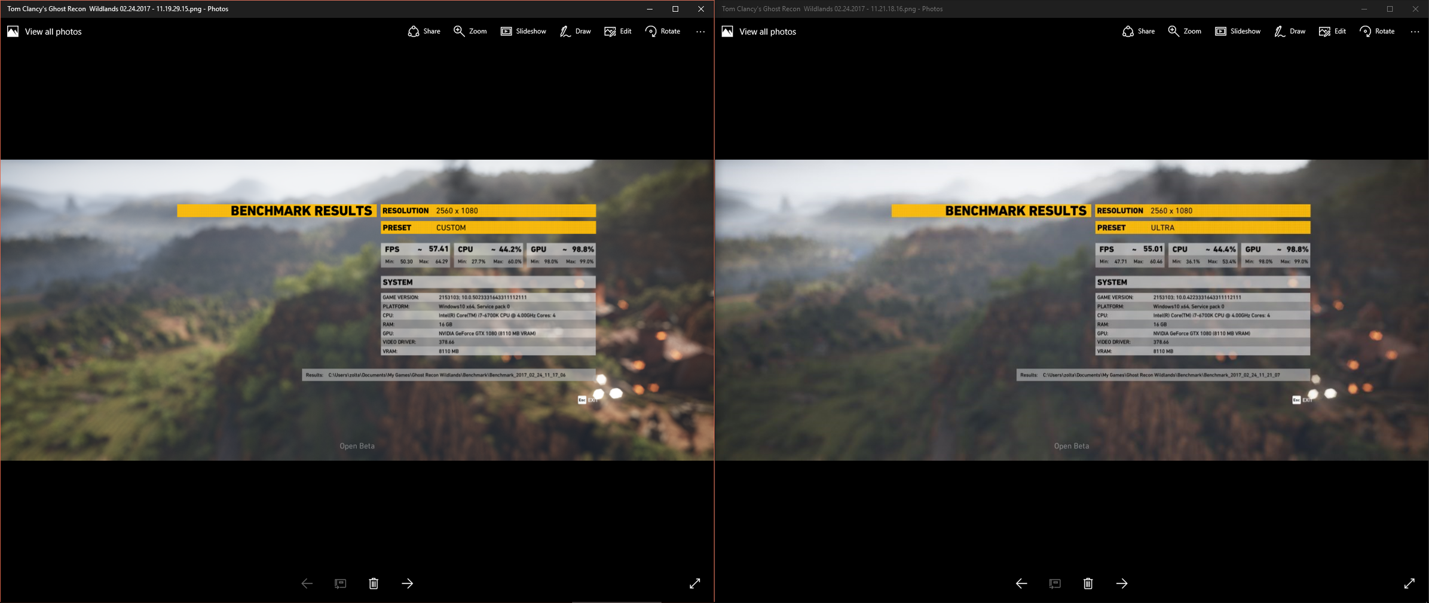Enter fullscreen in right Photos window

[1409, 583]
